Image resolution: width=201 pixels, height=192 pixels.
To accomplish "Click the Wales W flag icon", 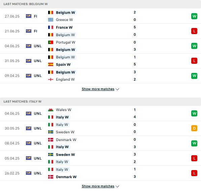I will pos(51,110).
